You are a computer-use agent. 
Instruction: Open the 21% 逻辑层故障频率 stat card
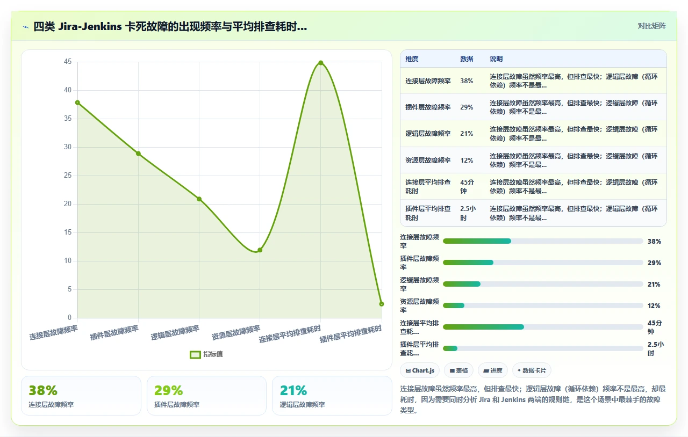(332, 396)
